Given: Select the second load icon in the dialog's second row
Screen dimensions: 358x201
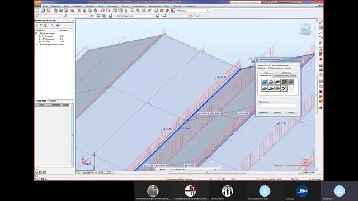Looking at the screenshot, I should 271,88.
